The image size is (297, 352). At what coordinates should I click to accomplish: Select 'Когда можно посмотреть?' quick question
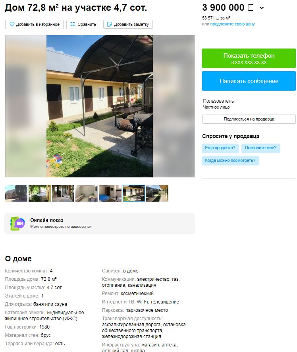[x=230, y=161]
